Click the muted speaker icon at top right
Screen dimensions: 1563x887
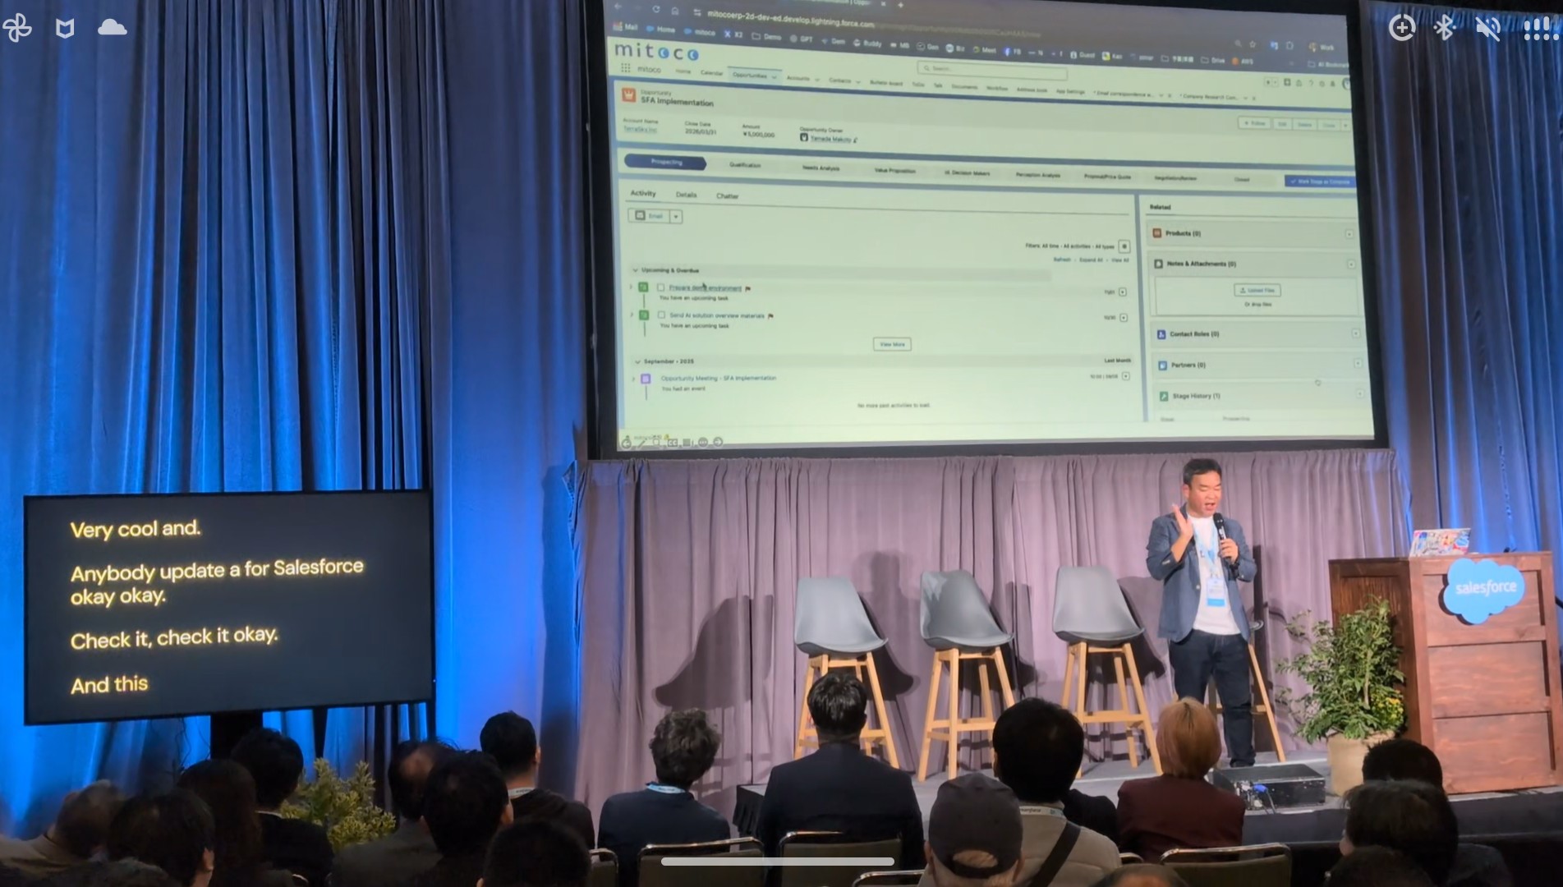[x=1487, y=29]
